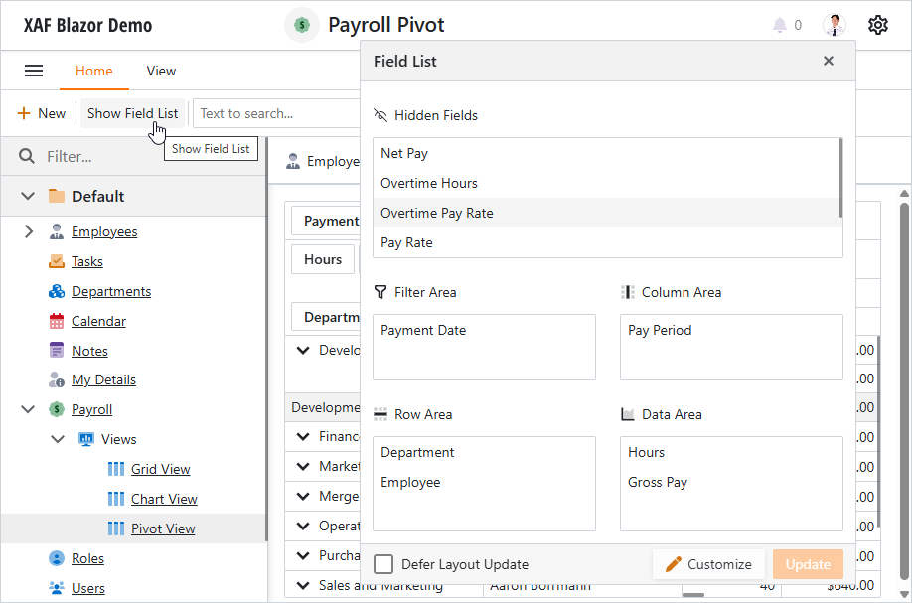Open the Chart View link
Image resolution: width=912 pixels, height=603 pixels.
click(x=164, y=499)
